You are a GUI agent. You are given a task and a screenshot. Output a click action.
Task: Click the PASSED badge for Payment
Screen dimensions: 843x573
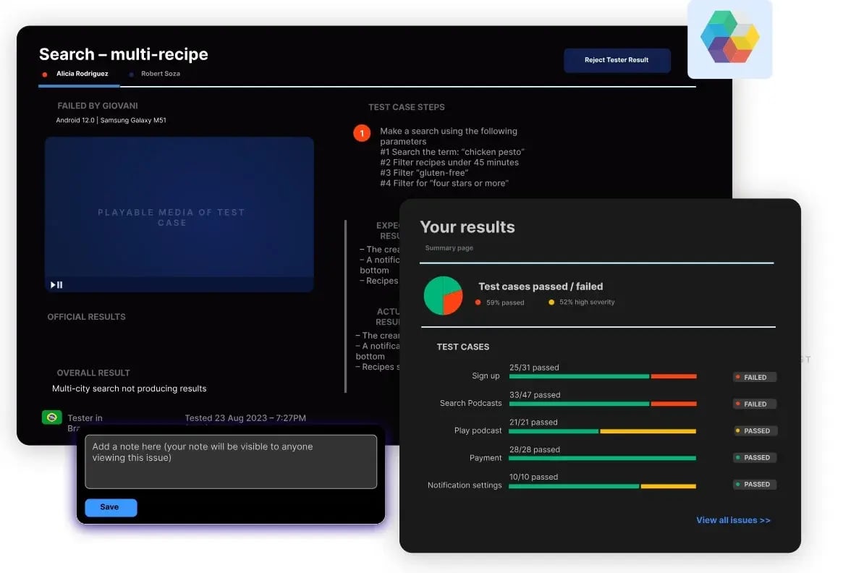click(x=754, y=457)
